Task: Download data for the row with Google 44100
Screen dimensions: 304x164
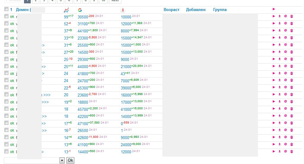Action: pos(280,31)
